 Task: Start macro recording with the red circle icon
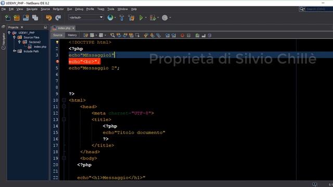pos(182,35)
